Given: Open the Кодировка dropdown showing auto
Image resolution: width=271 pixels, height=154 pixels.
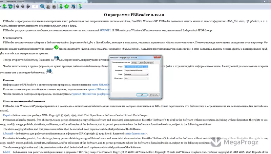Looking at the screenshot, I should point(136,78).
